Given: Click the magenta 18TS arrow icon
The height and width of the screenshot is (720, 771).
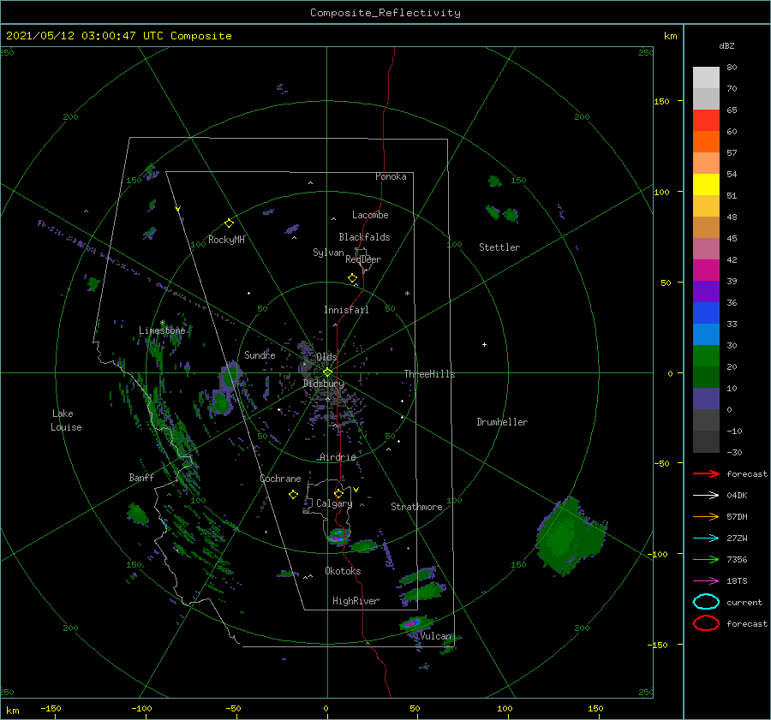Looking at the screenshot, I should coord(706,581).
